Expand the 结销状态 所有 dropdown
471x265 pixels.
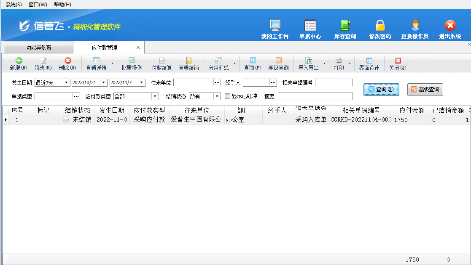tap(217, 96)
